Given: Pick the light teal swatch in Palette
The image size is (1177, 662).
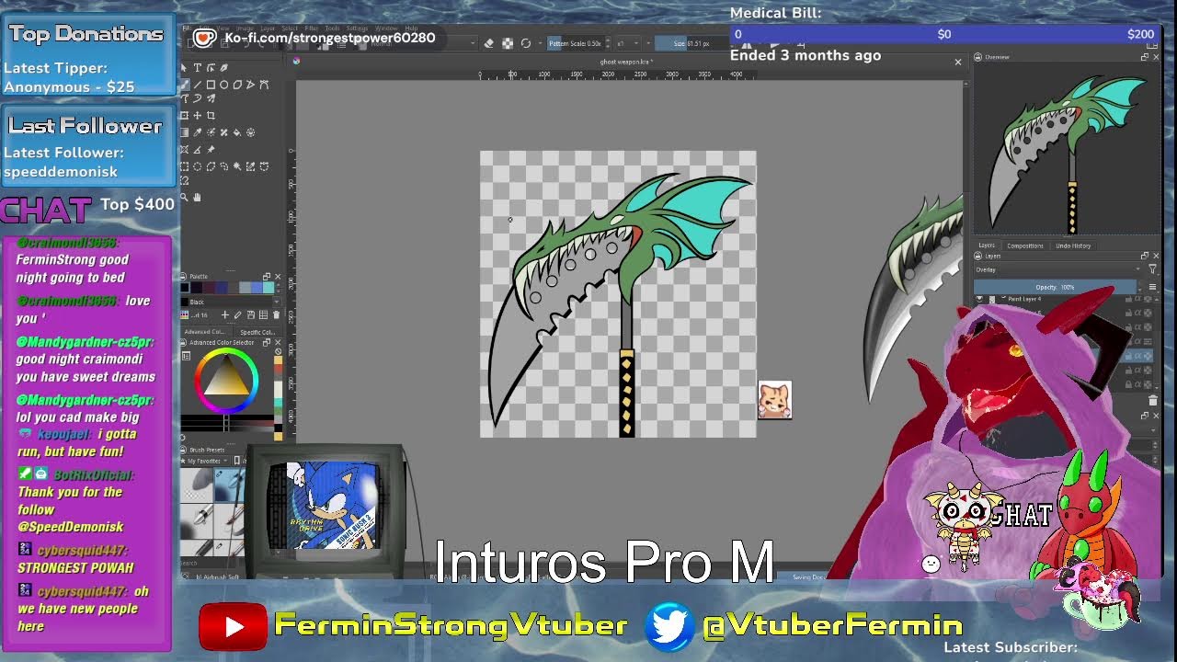Looking at the screenshot, I should pos(269,288).
